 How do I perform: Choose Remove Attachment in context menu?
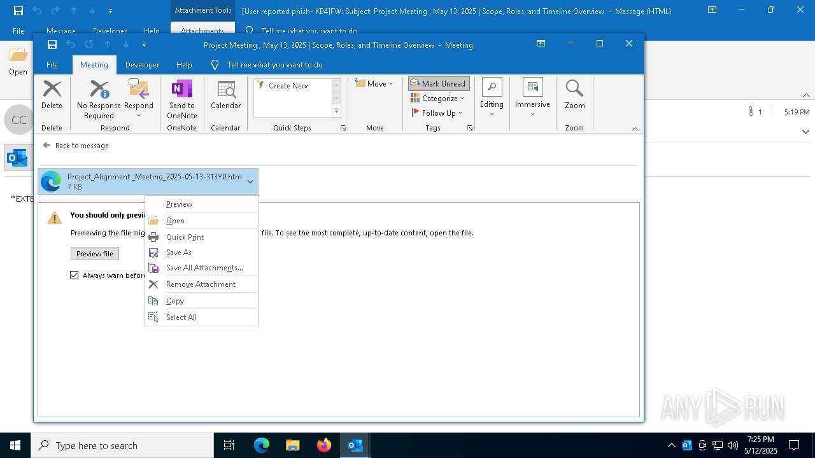pos(201,284)
